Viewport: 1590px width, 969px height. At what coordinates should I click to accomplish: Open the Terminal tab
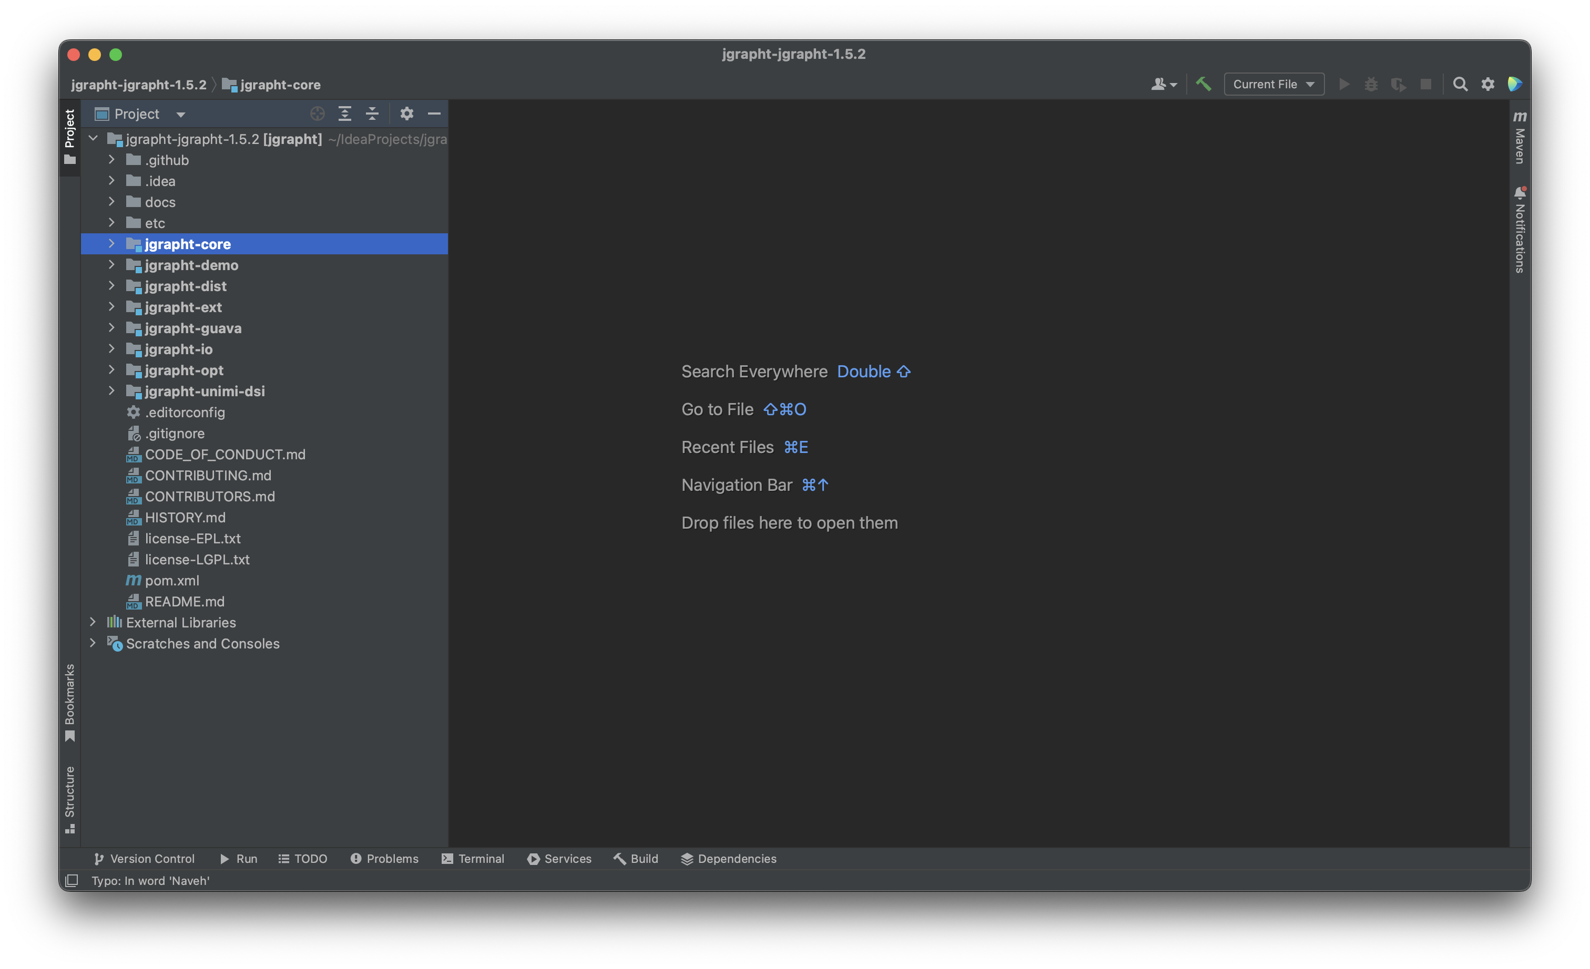click(x=473, y=859)
